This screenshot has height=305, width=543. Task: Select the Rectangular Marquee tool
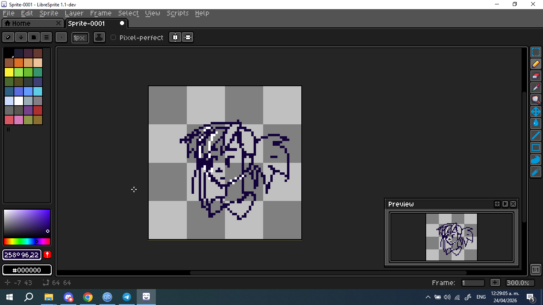click(536, 52)
